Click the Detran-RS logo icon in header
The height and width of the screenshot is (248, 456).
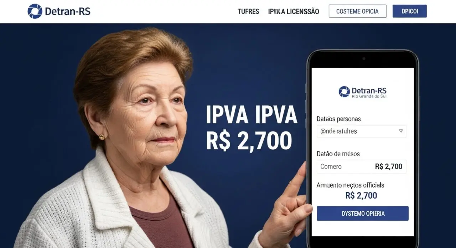click(x=35, y=11)
